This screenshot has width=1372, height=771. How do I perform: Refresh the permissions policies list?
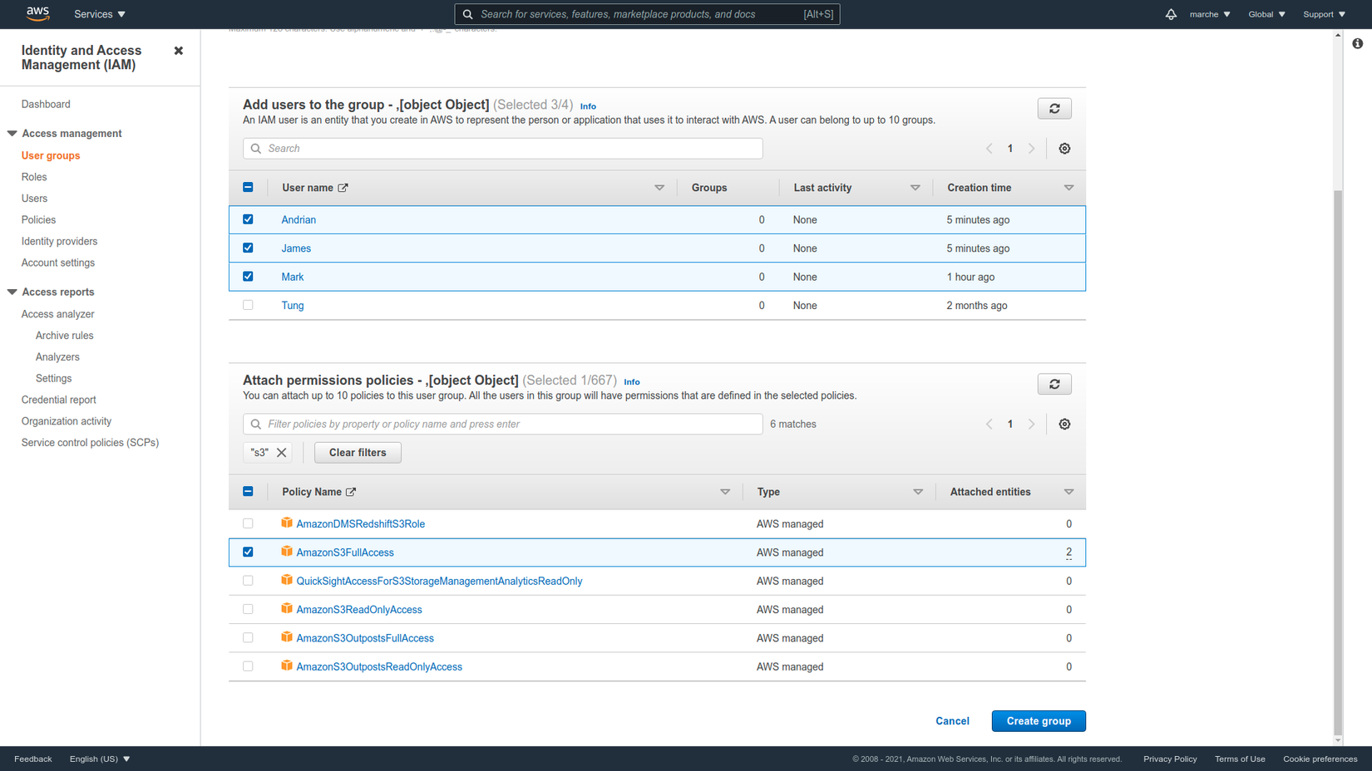1054,385
